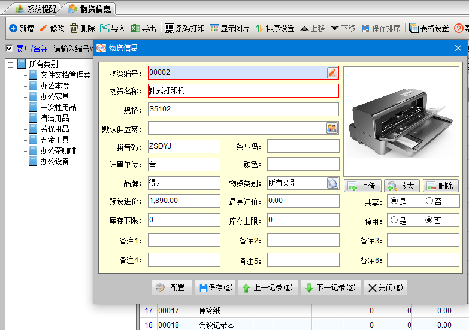This screenshot has width=469, height=330.
Task: Click the category picker icon in 物资类别
Action: pos(332,183)
